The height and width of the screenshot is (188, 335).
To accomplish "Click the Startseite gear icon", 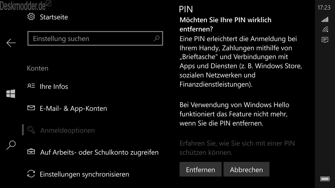I will point(31,17).
